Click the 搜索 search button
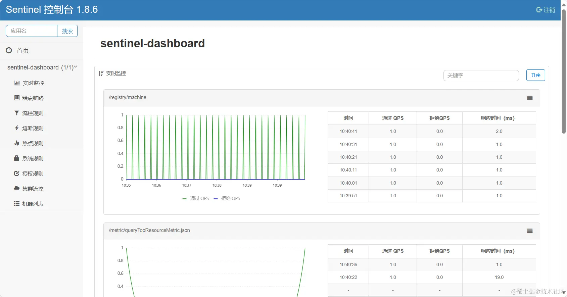 point(67,31)
